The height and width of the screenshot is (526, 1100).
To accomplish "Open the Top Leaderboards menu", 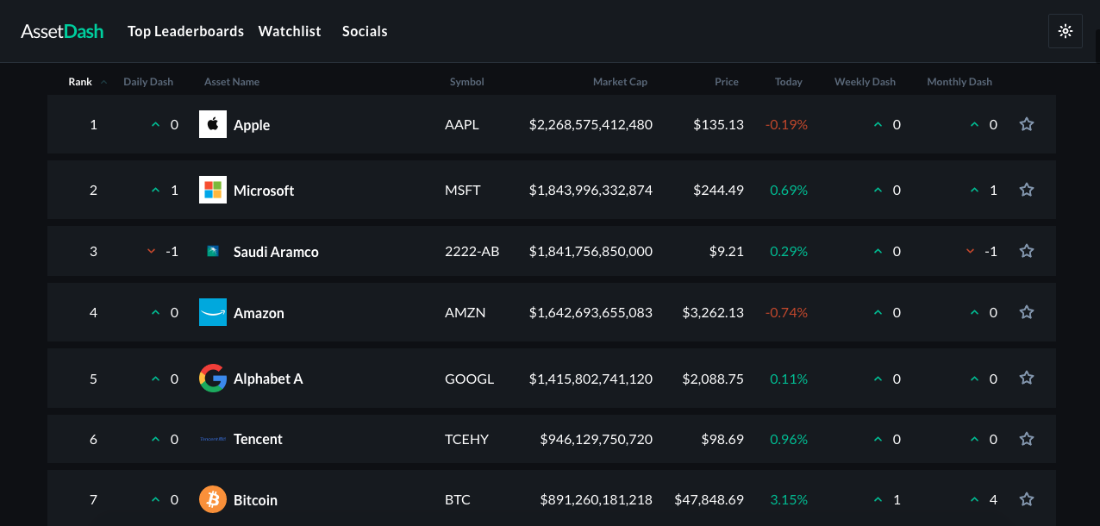I will 185,31.
